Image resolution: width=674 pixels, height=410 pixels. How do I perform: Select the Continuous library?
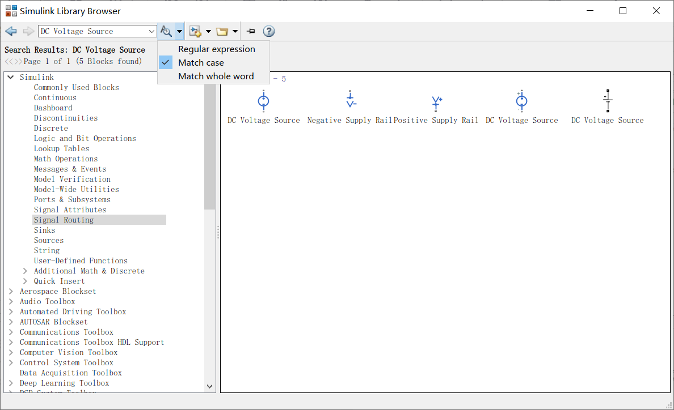pos(55,98)
